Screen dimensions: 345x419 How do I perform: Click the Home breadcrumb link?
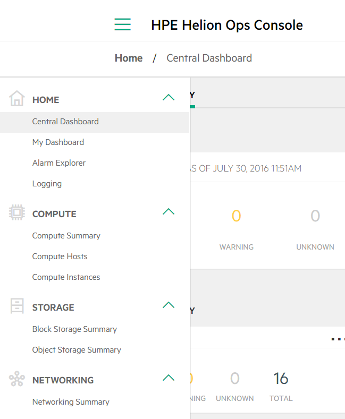point(129,58)
